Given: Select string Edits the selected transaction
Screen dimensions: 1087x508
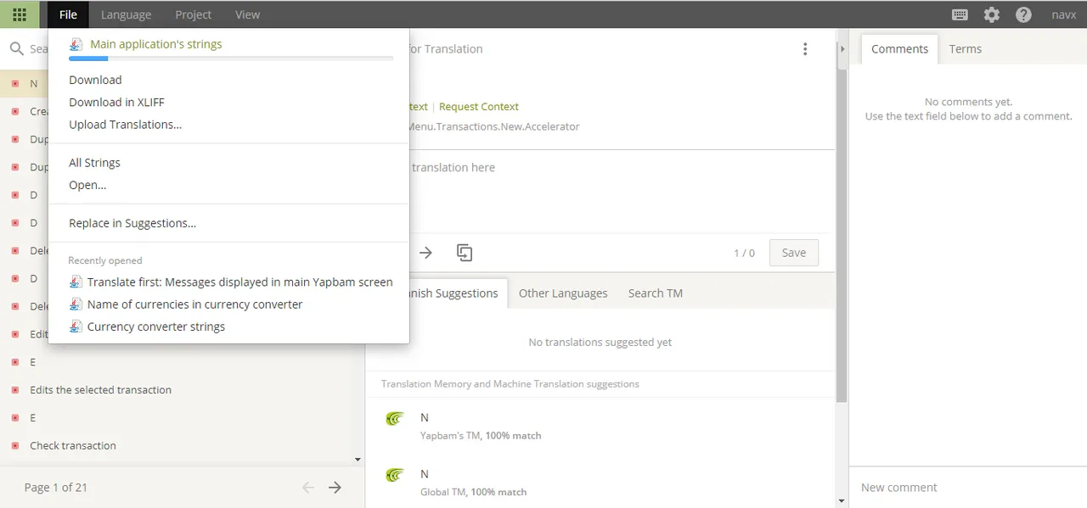Looking at the screenshot, I should tap(100, 390).
